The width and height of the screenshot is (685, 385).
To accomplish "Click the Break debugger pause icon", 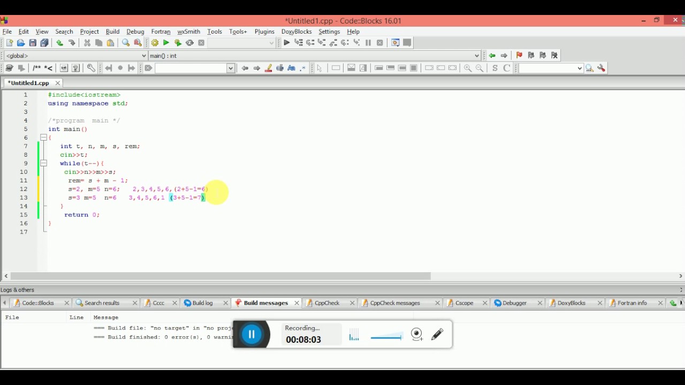I will (x=368, y=43).
